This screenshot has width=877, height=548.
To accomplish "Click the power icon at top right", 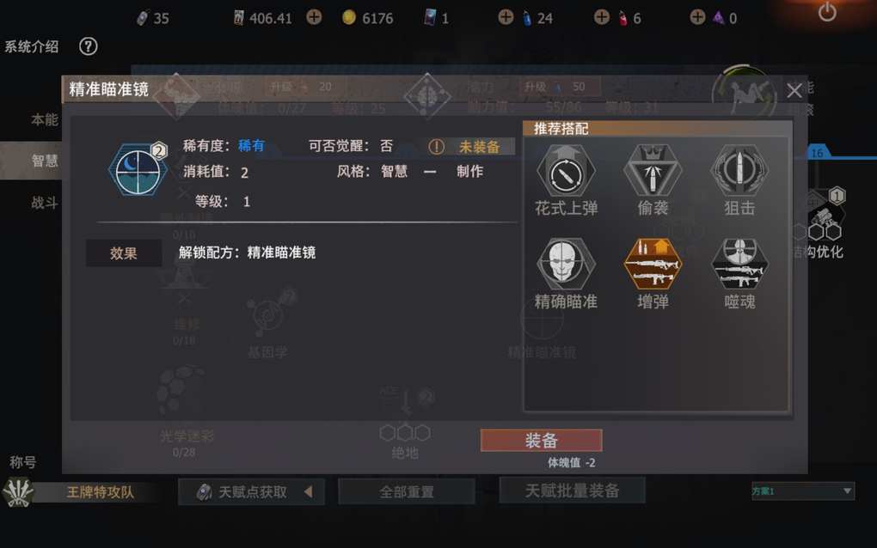I will (827, 12).
